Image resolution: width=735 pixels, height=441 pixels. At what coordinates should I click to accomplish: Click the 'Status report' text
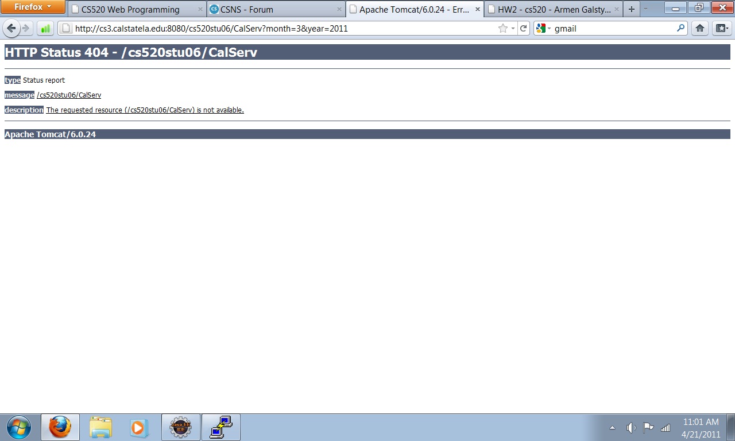coord(44,80)
